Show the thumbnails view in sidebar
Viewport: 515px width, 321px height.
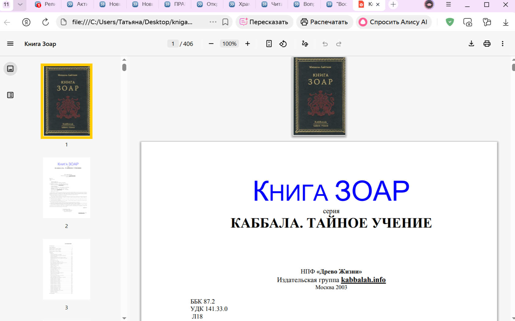[10, 69]
